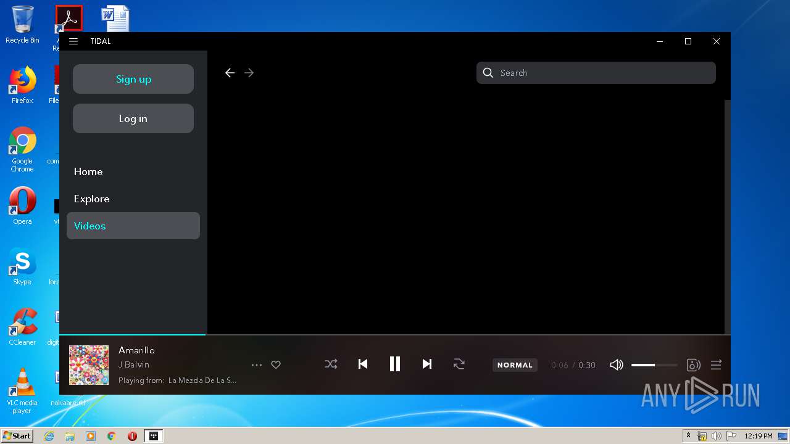Seek on the track progress bar

(395, 335)
